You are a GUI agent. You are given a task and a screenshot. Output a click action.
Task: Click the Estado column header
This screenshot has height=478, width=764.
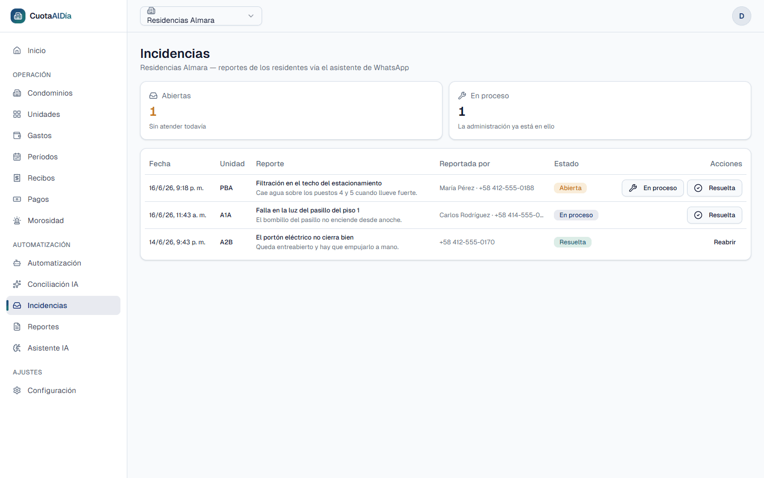point(566,164)
